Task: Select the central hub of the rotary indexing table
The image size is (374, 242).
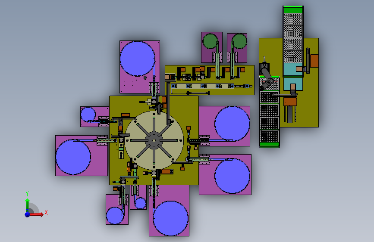Action: (154, 140)
